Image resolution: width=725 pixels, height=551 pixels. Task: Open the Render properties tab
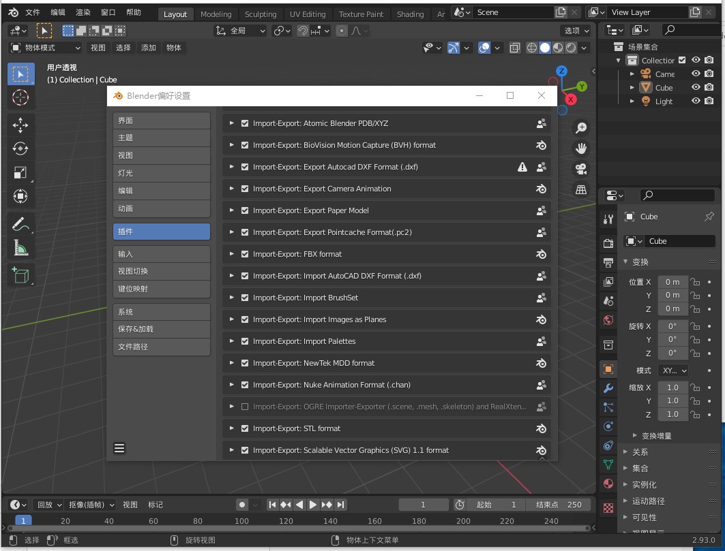pos(608,243)
